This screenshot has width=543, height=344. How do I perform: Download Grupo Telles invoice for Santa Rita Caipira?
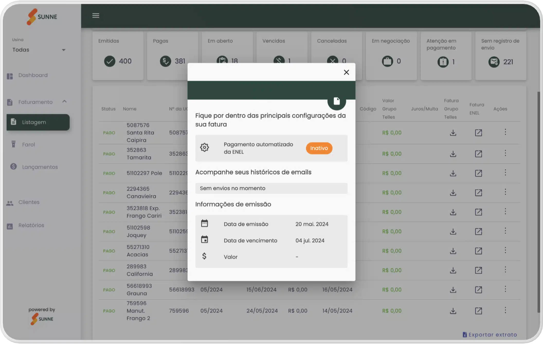click(x=453, y=133)
